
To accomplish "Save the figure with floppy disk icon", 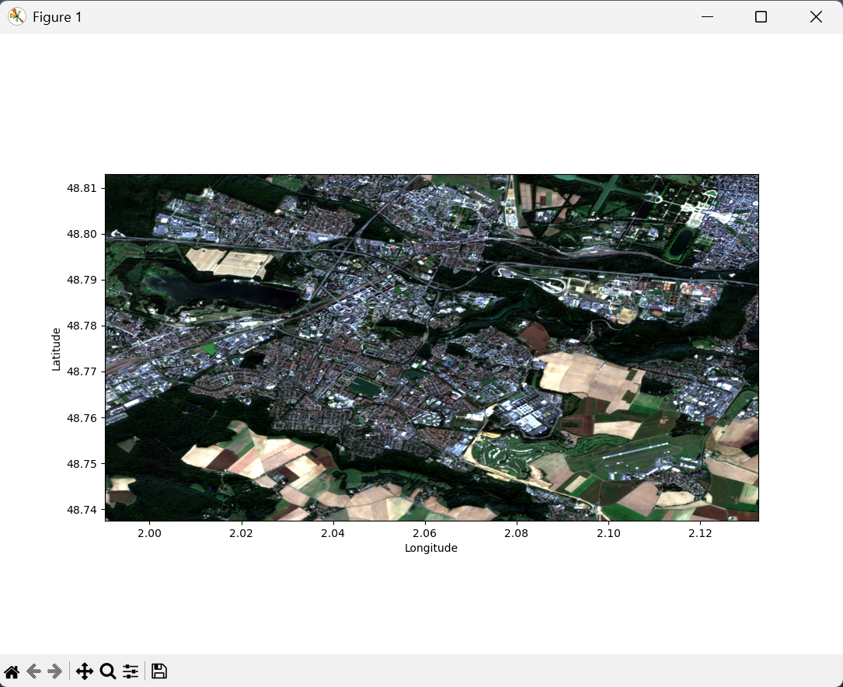I will pyautogui.click(x=159, y=671).
